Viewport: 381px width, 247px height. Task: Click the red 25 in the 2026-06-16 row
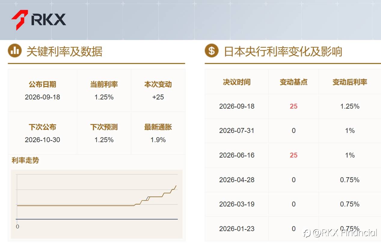click(x=294, y=156)
